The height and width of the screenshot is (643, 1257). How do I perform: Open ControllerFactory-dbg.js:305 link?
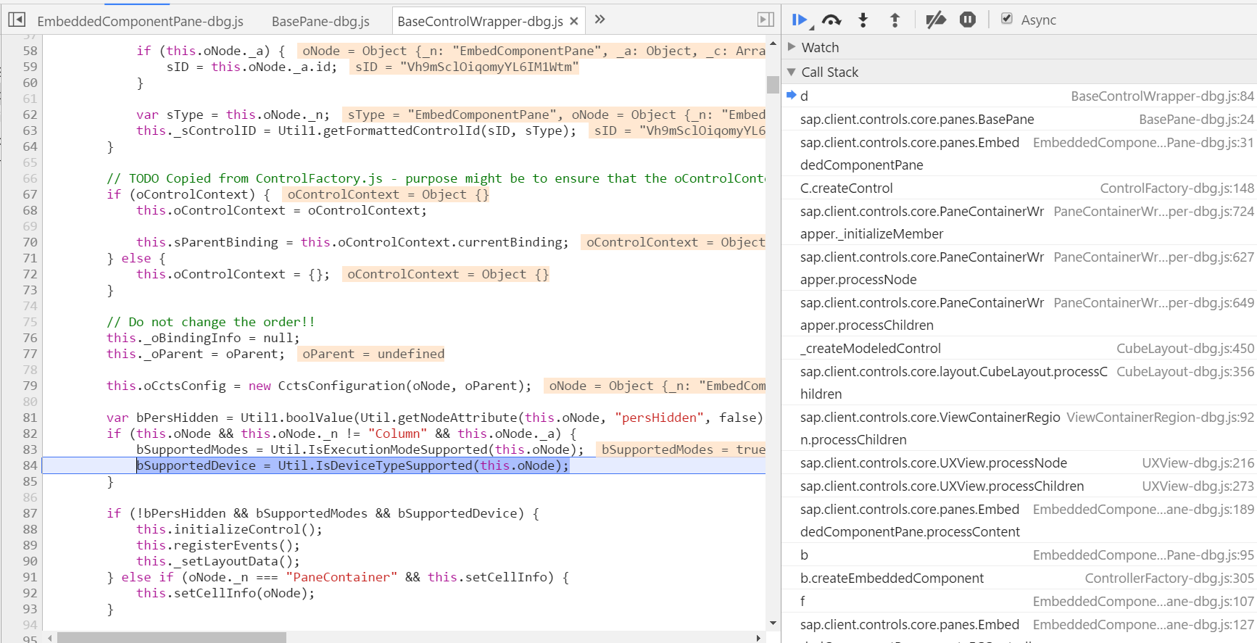(x=1169, y=578)
